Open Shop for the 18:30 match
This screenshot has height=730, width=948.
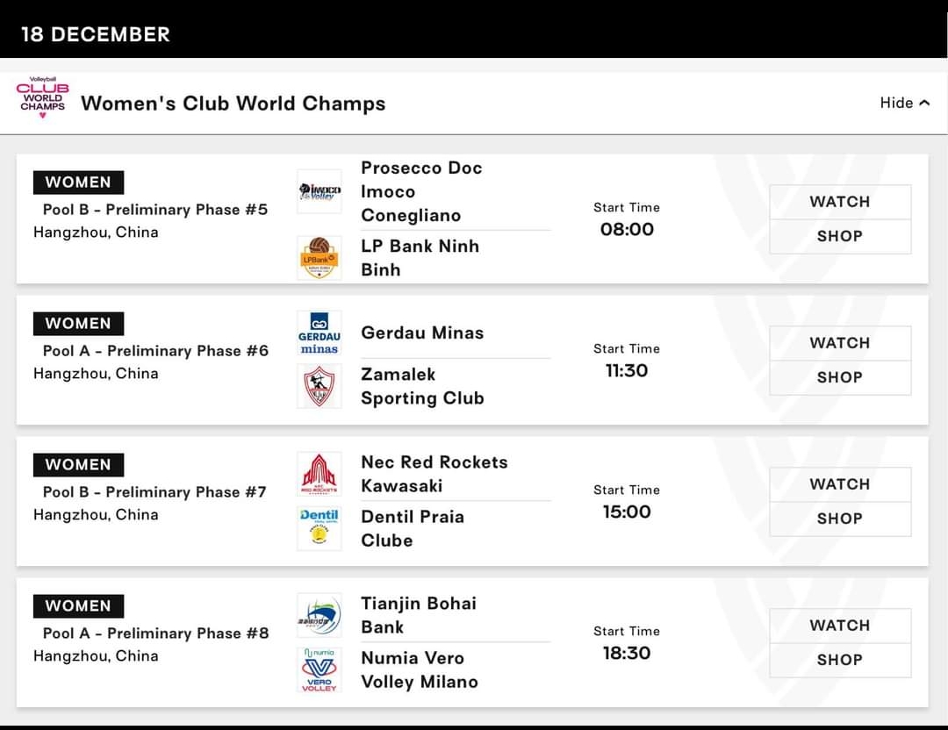point(840,661)
